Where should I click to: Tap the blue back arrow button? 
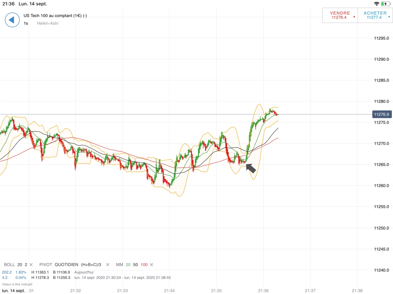[x=12, y=20]
